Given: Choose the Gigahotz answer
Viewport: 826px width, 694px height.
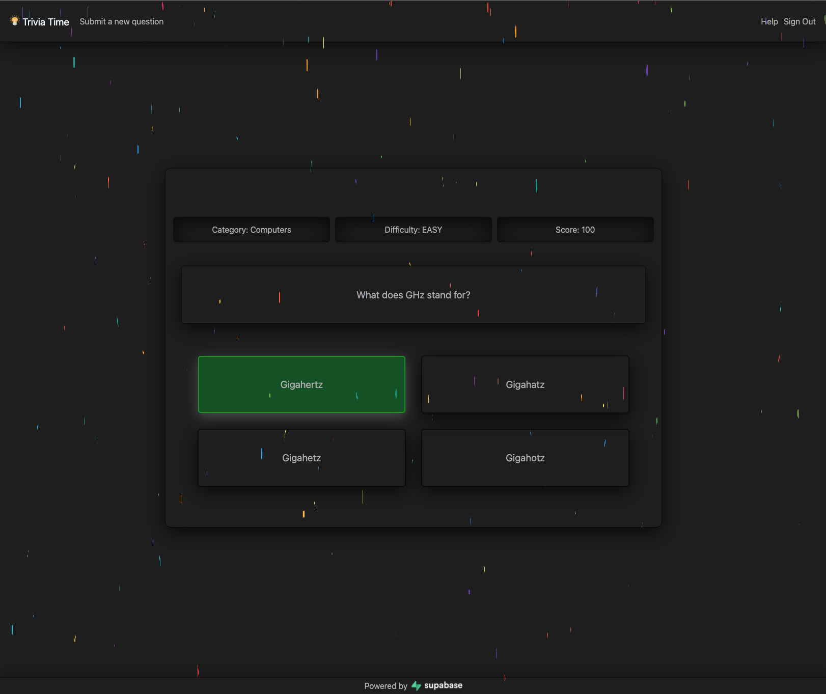Looking at the screenshot, I should click(525, 458).
